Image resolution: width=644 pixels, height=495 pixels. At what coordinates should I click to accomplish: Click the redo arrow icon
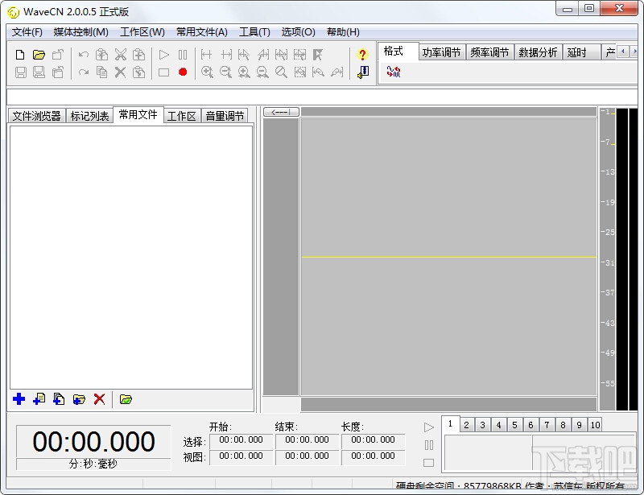point(84,72)
